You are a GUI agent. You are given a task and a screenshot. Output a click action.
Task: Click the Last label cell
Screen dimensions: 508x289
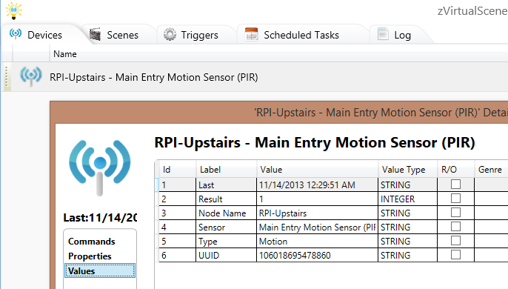click(x=226, y=185)
